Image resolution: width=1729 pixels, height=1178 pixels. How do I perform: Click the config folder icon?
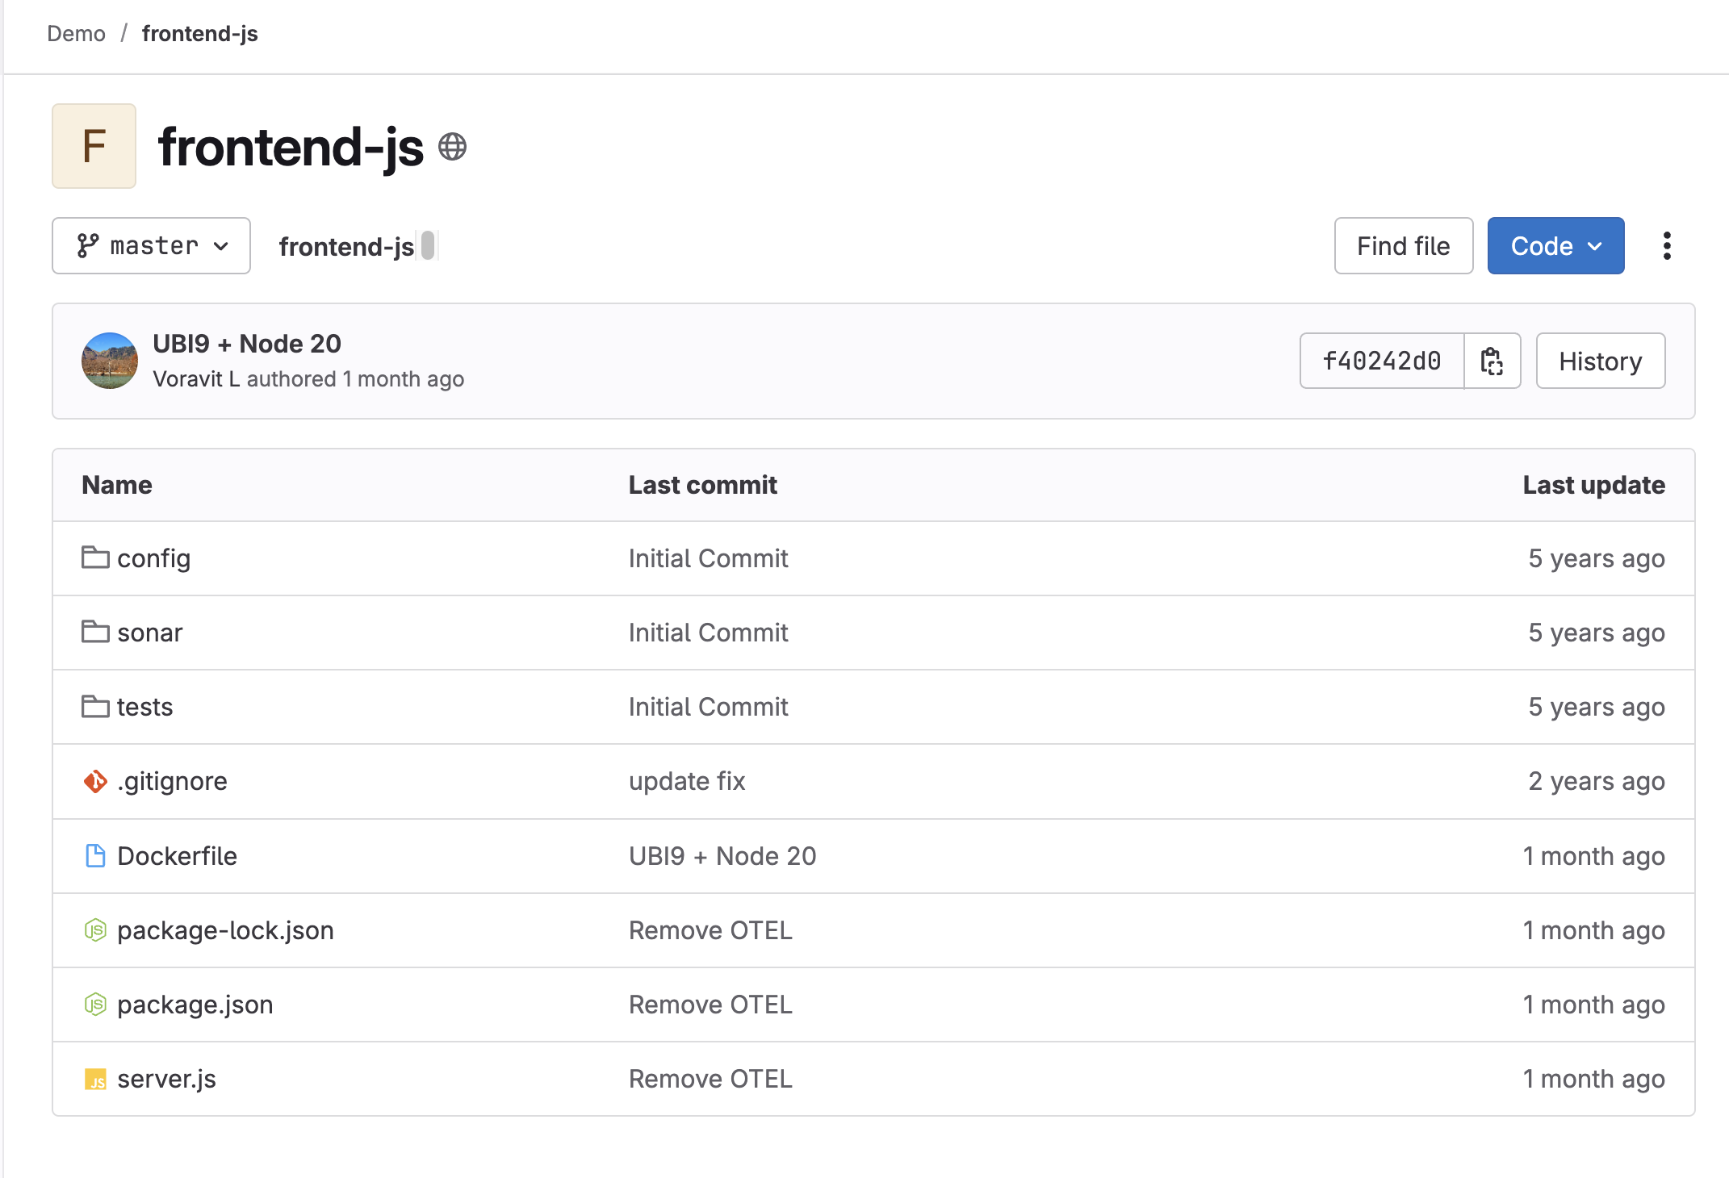tap(95, 558)
